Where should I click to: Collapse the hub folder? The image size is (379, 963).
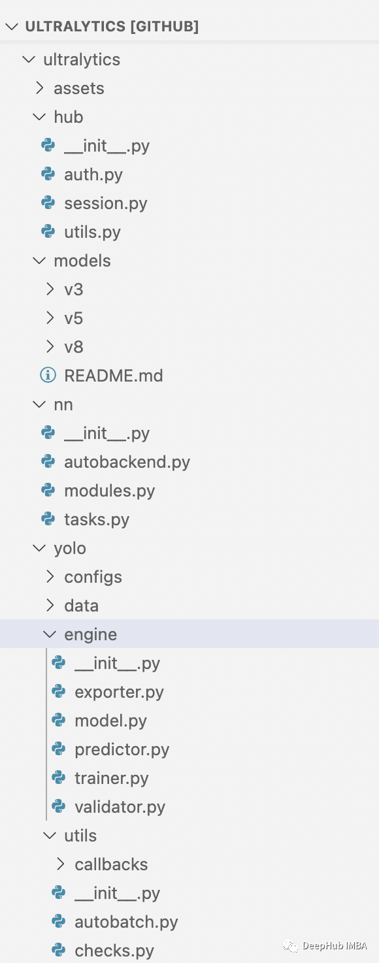pos(39,116)
